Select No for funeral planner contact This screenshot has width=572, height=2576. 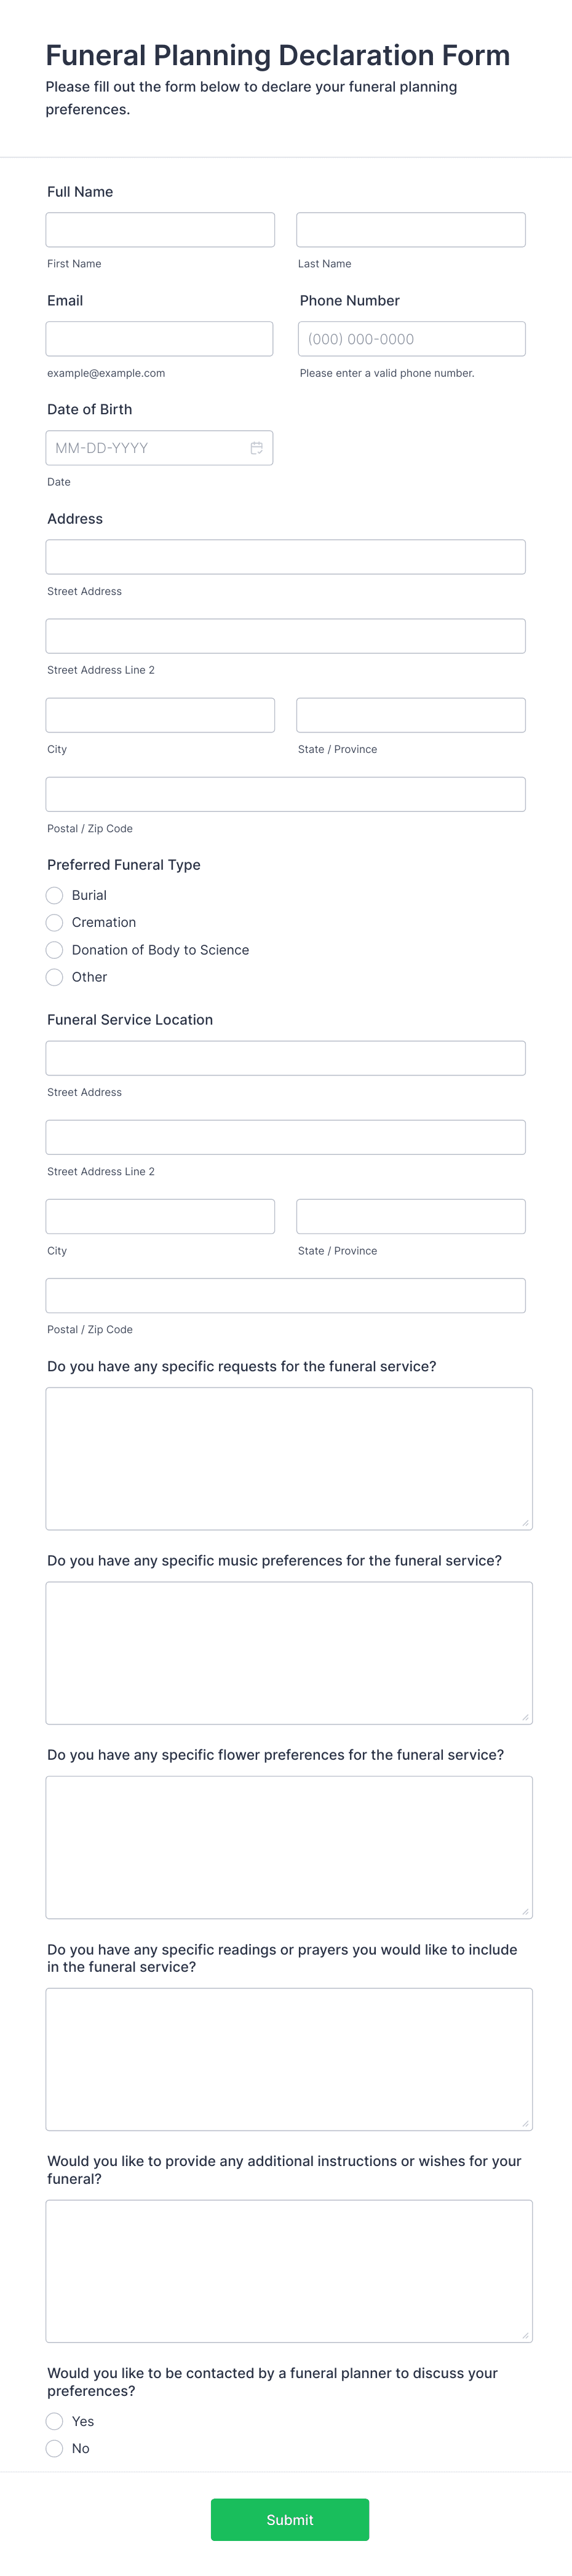click(x=54, y=2448)
